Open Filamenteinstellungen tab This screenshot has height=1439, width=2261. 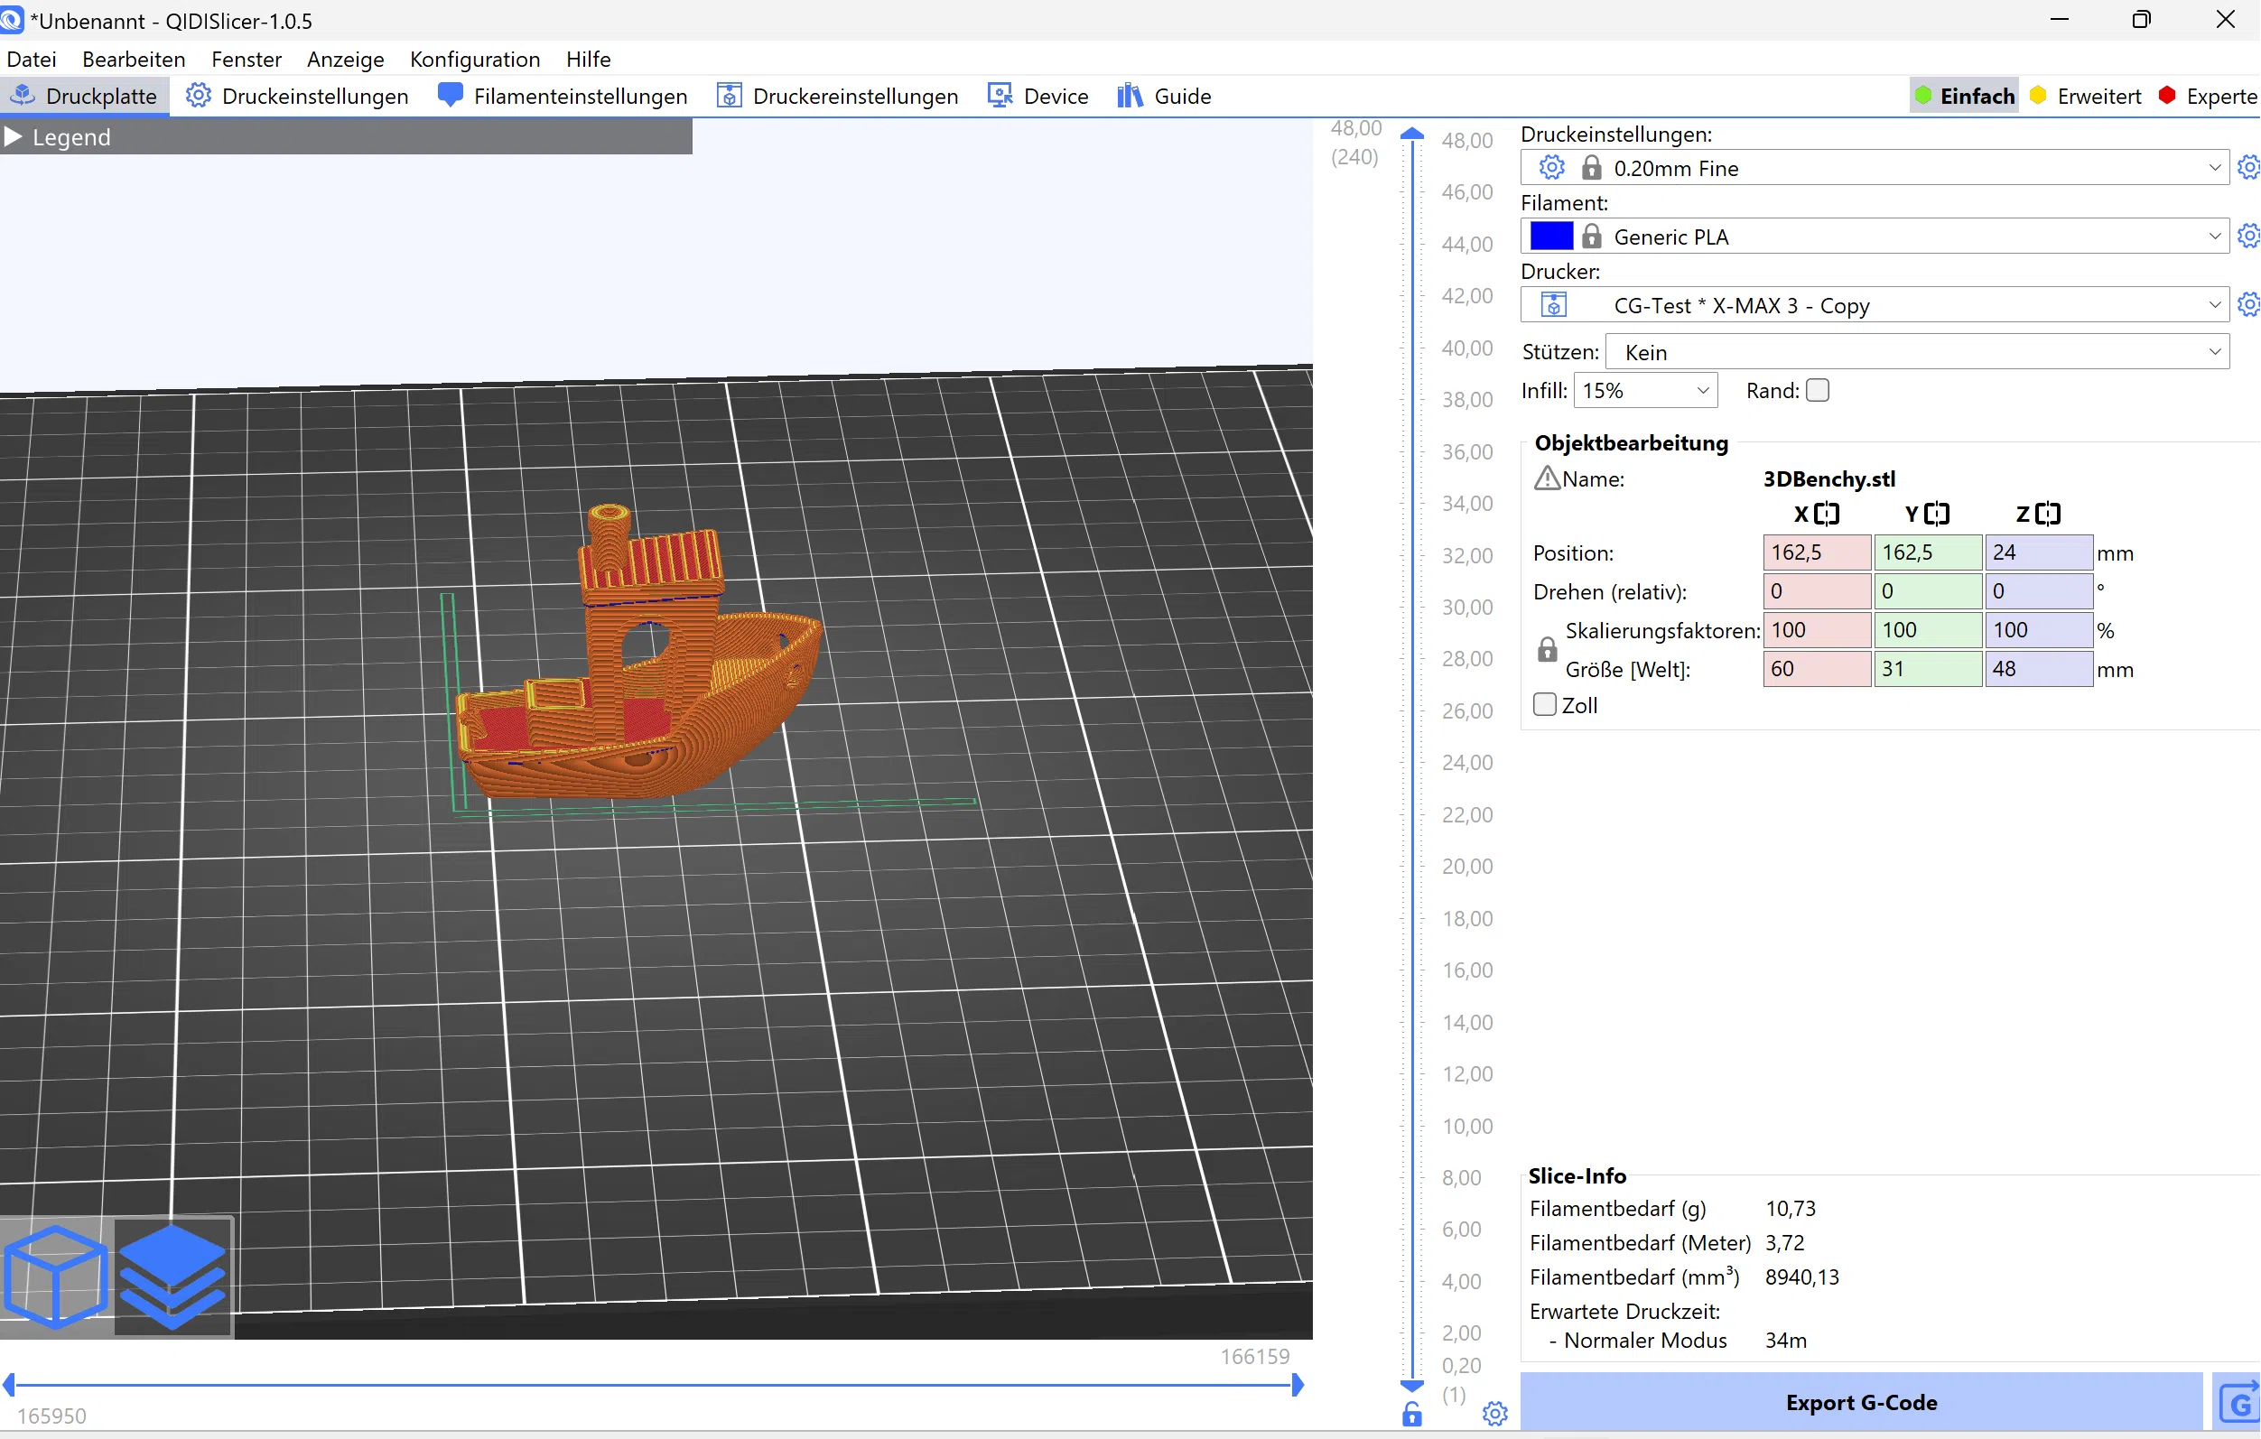pos(563,96)
